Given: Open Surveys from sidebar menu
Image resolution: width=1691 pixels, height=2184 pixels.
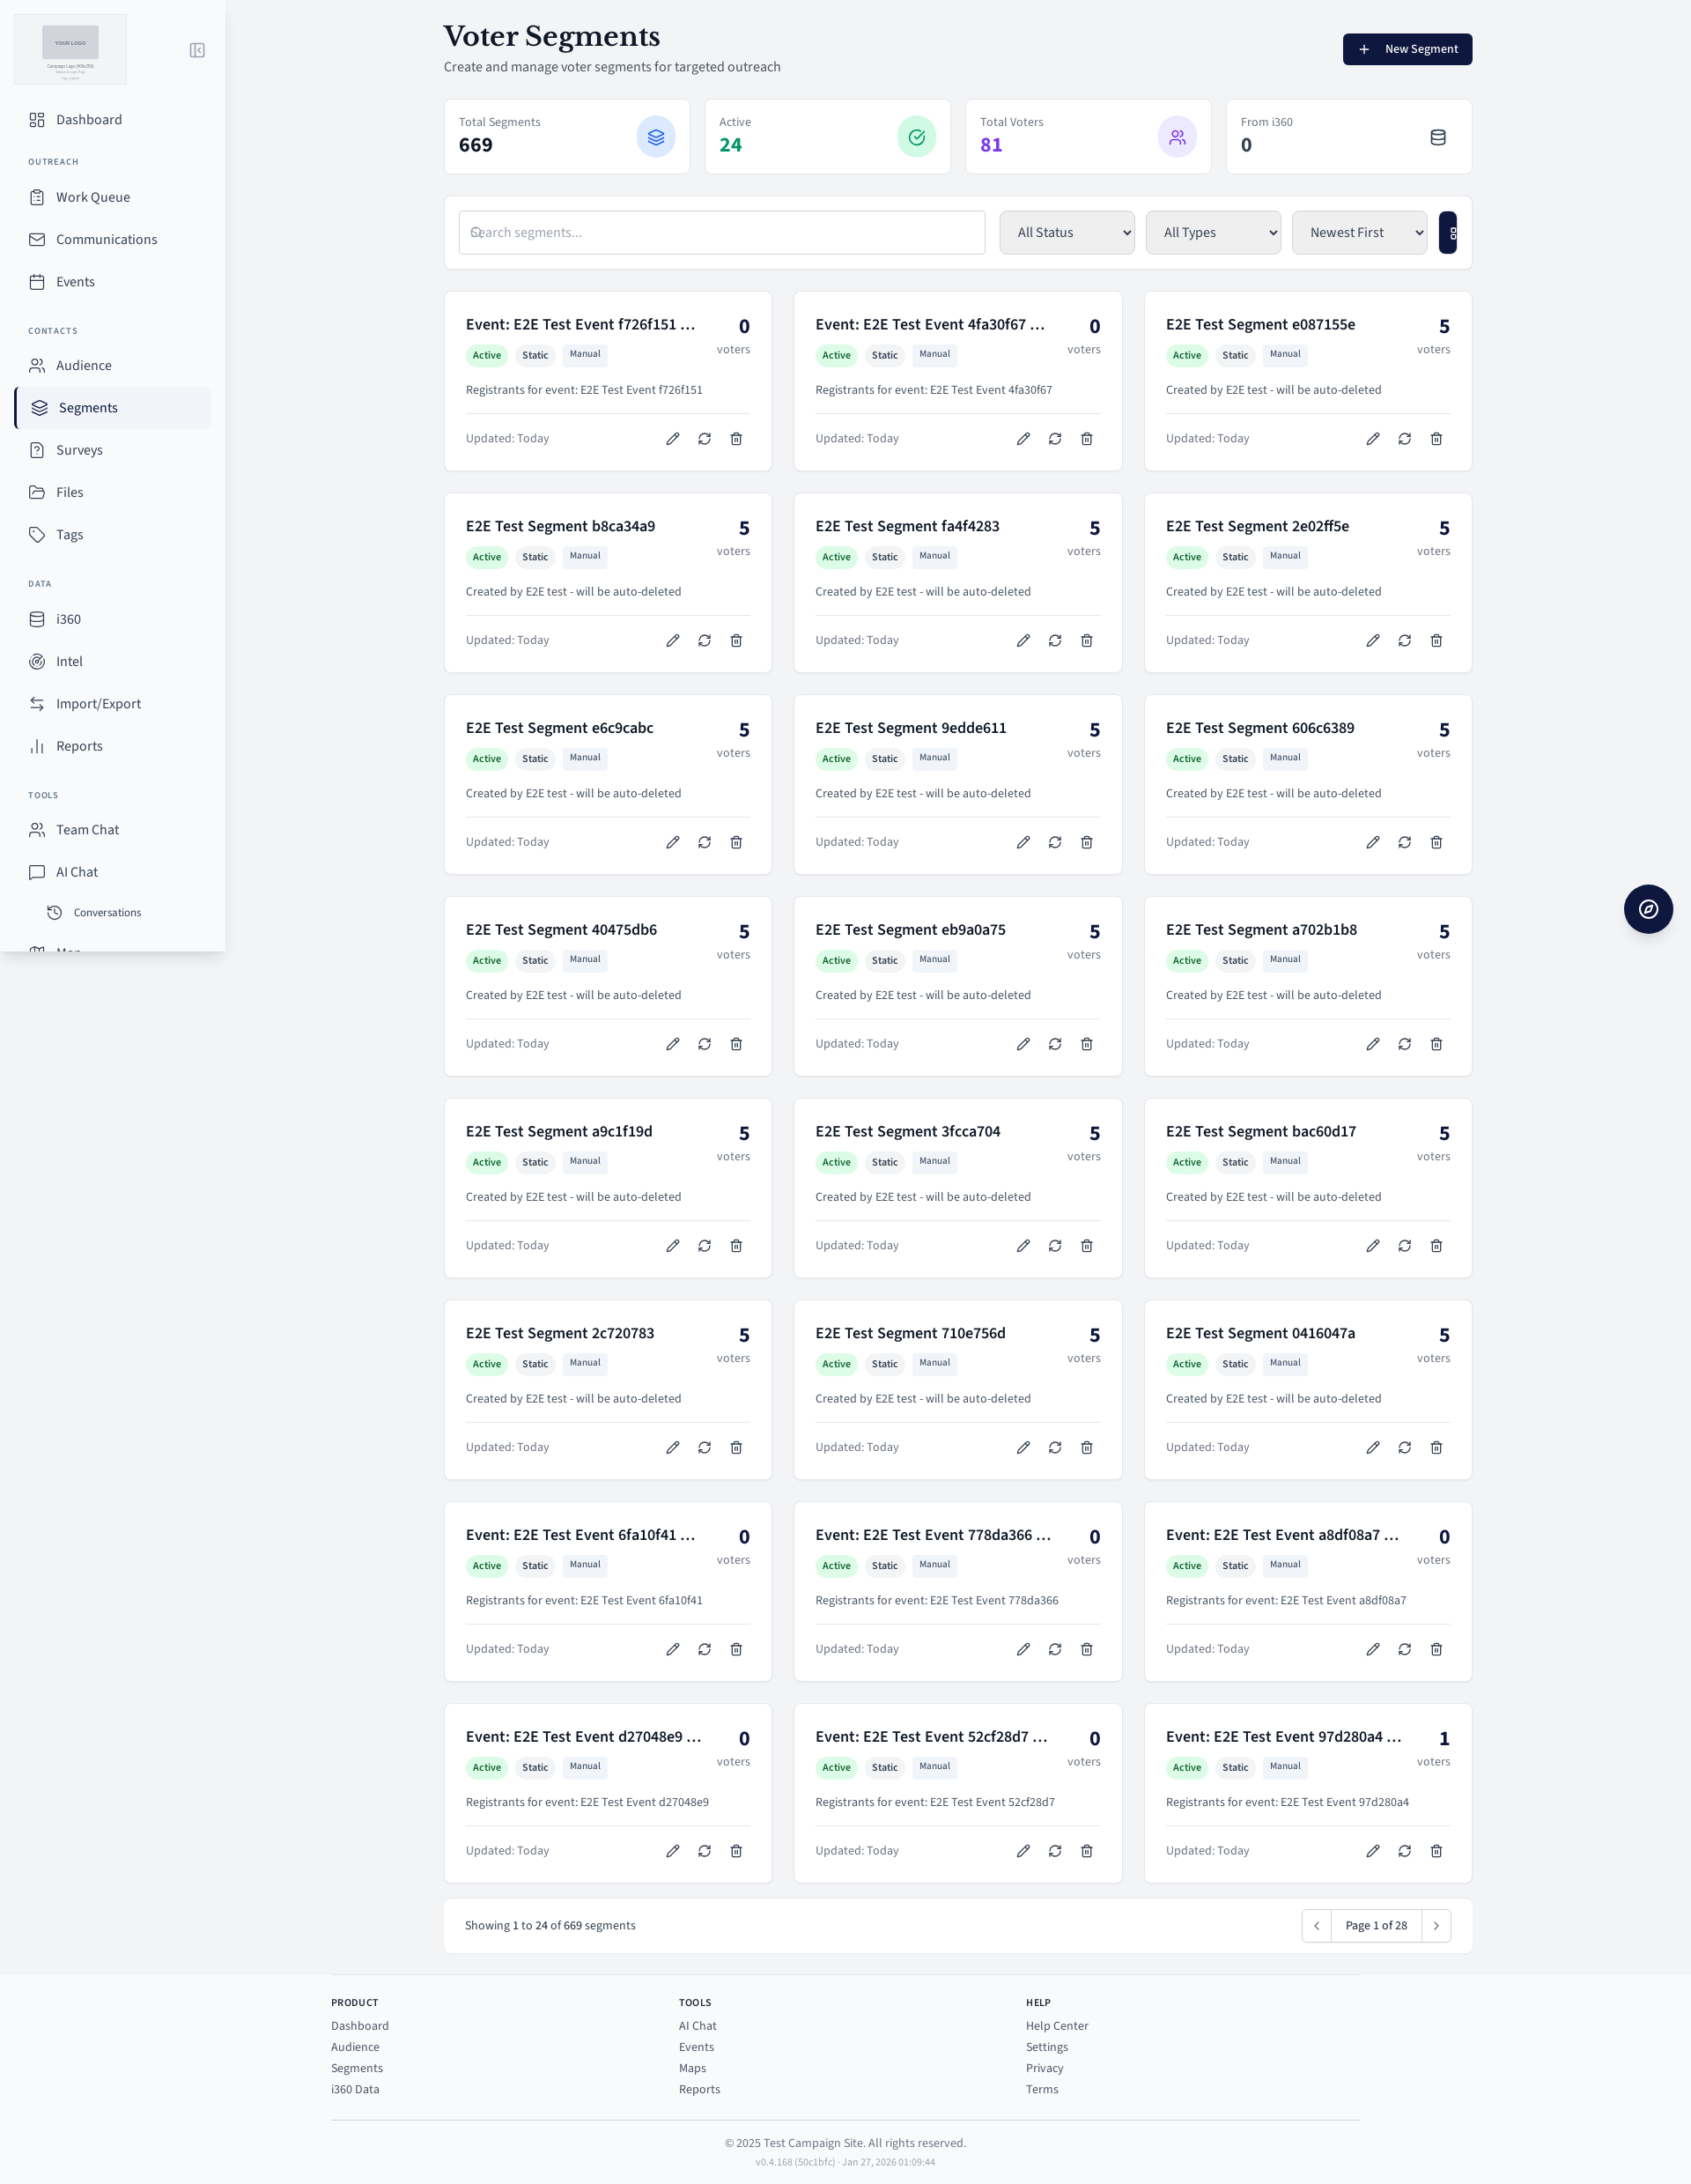Looking at the screenshot, I should click(79, 450).
